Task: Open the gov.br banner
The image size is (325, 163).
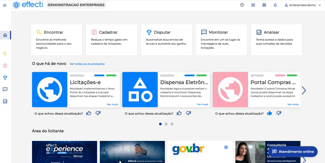Action: 200,152
